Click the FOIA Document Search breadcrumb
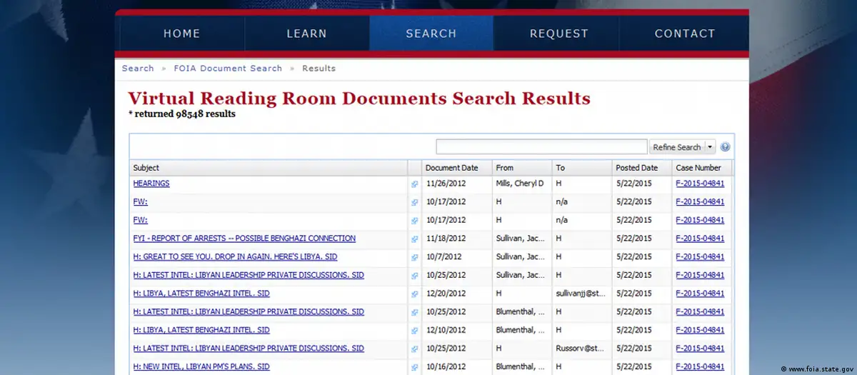Image resolution: width=857 pixels, height=375 pixels. coord(228,69)
